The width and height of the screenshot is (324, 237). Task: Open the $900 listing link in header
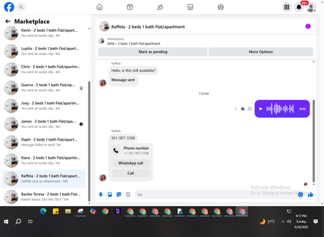pos(133,43)
